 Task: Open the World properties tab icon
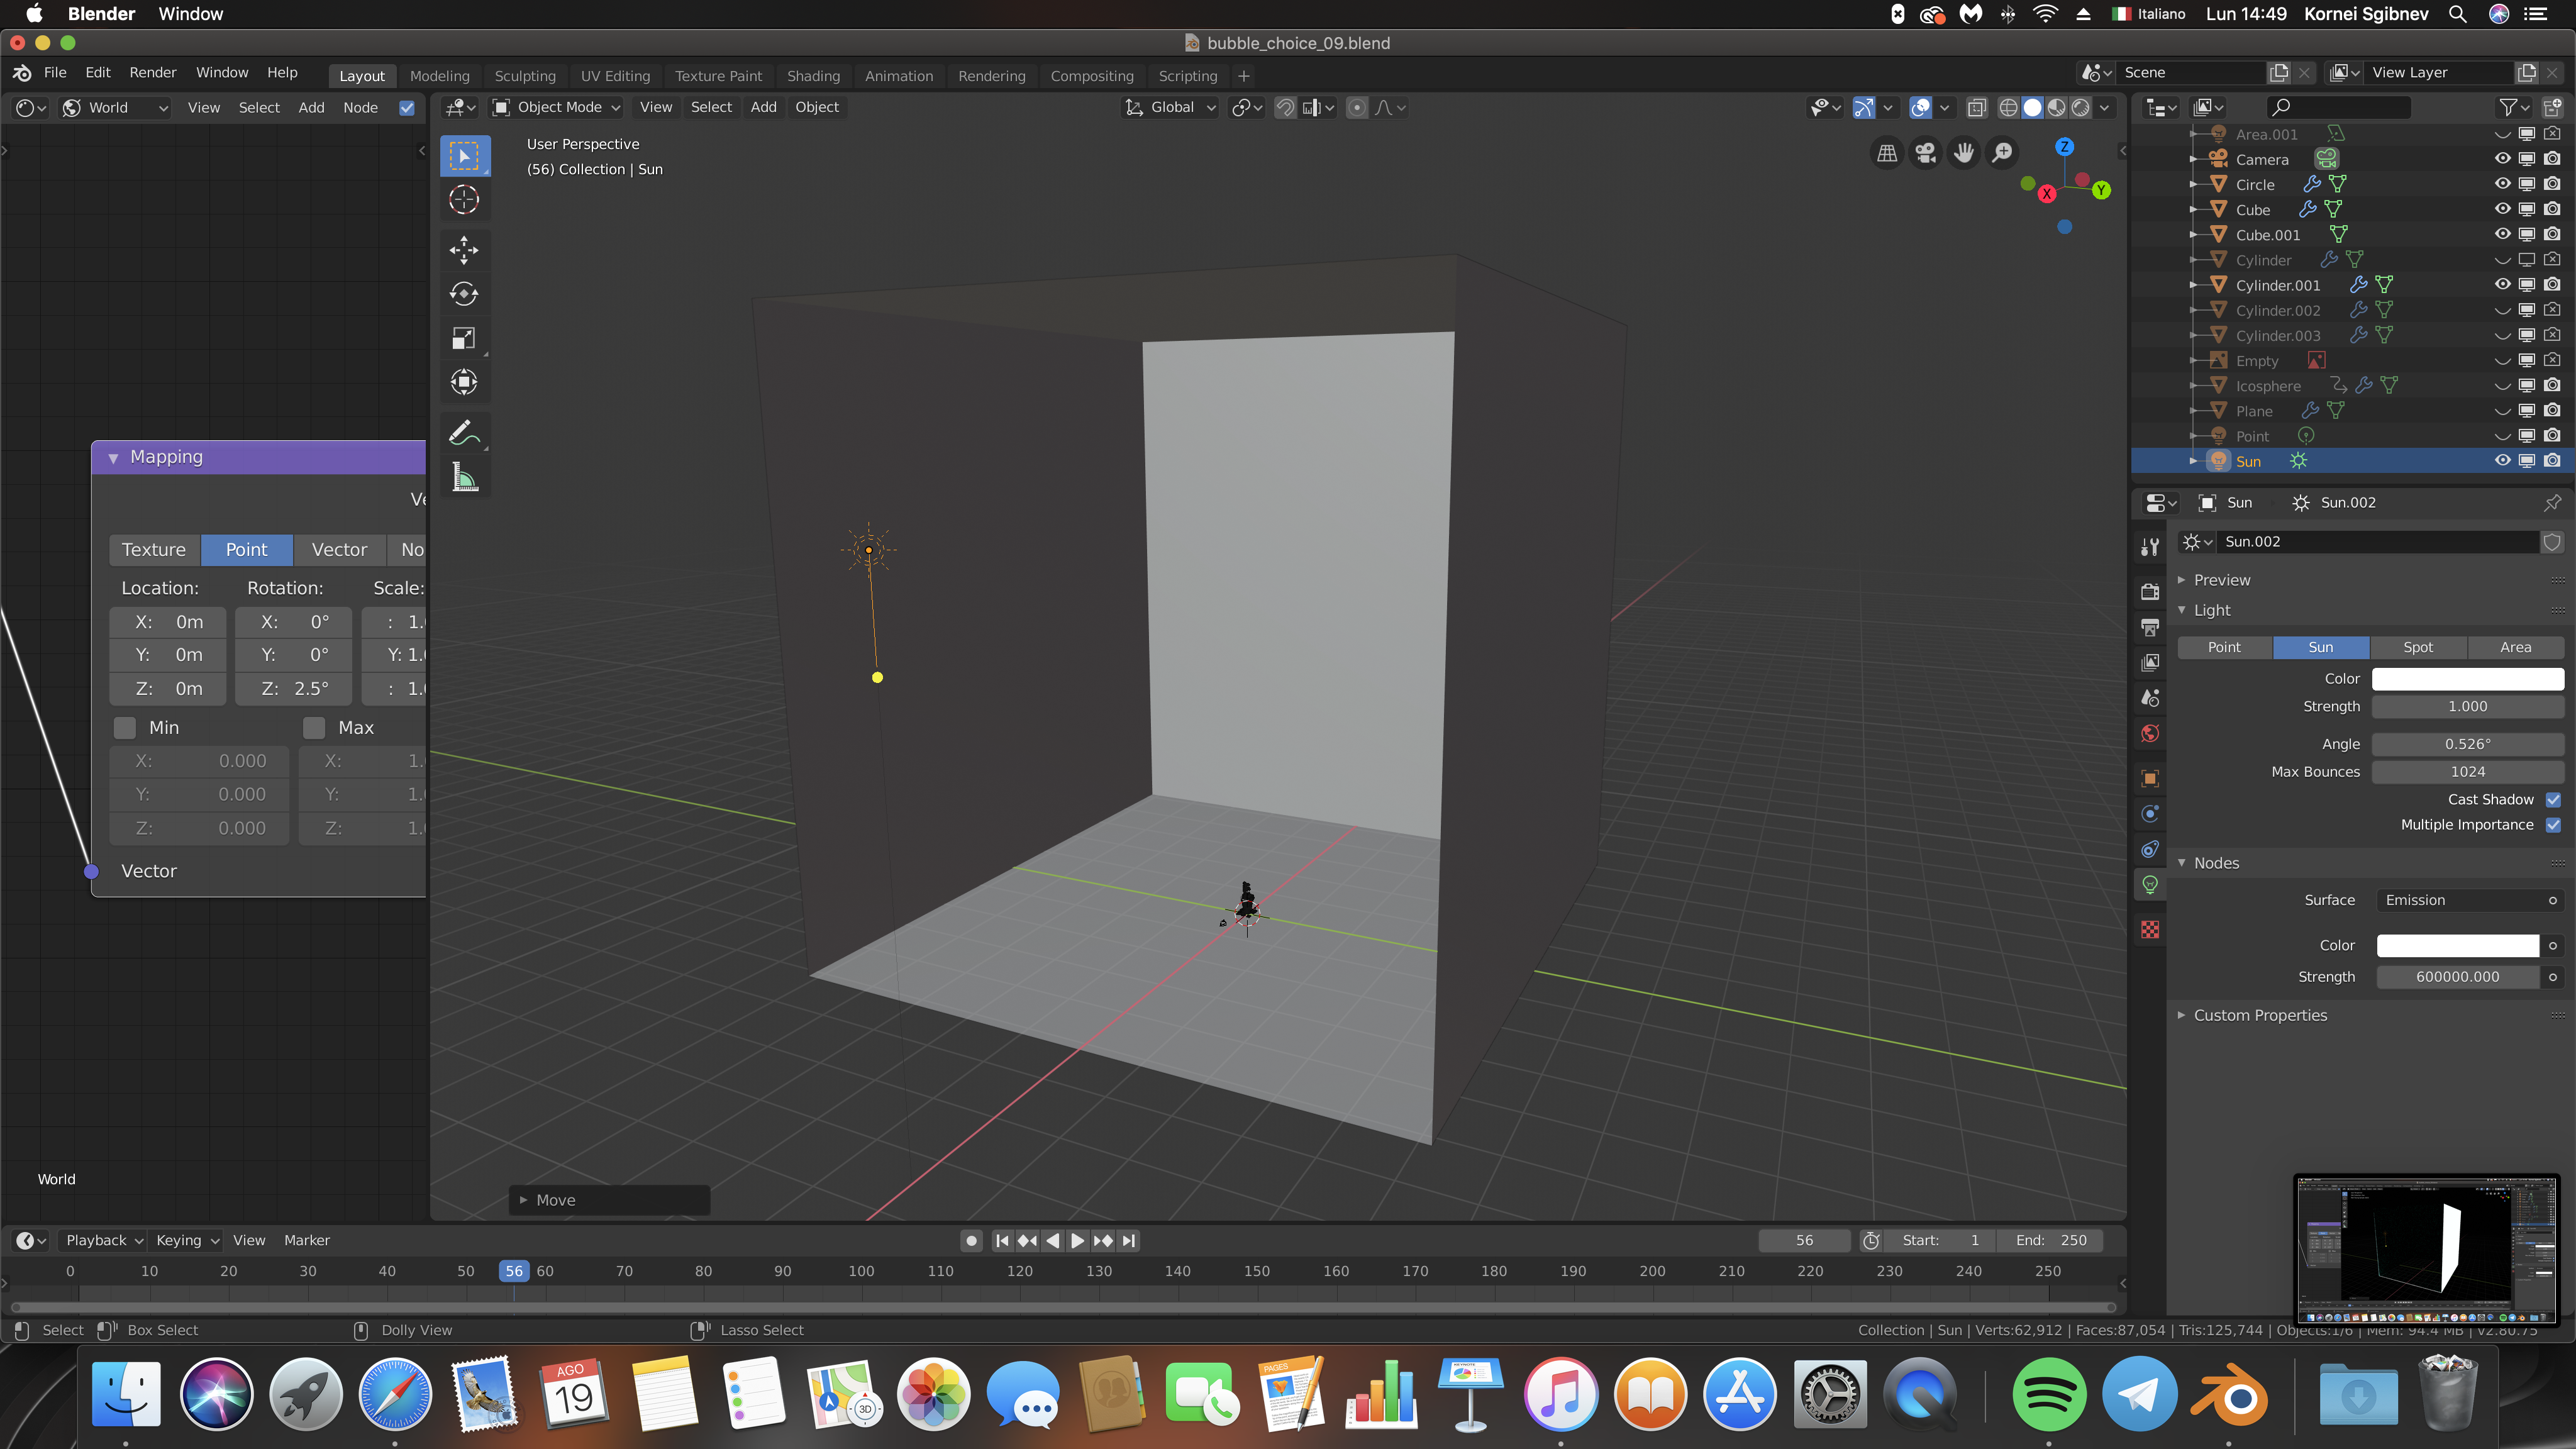[2150, 734]
